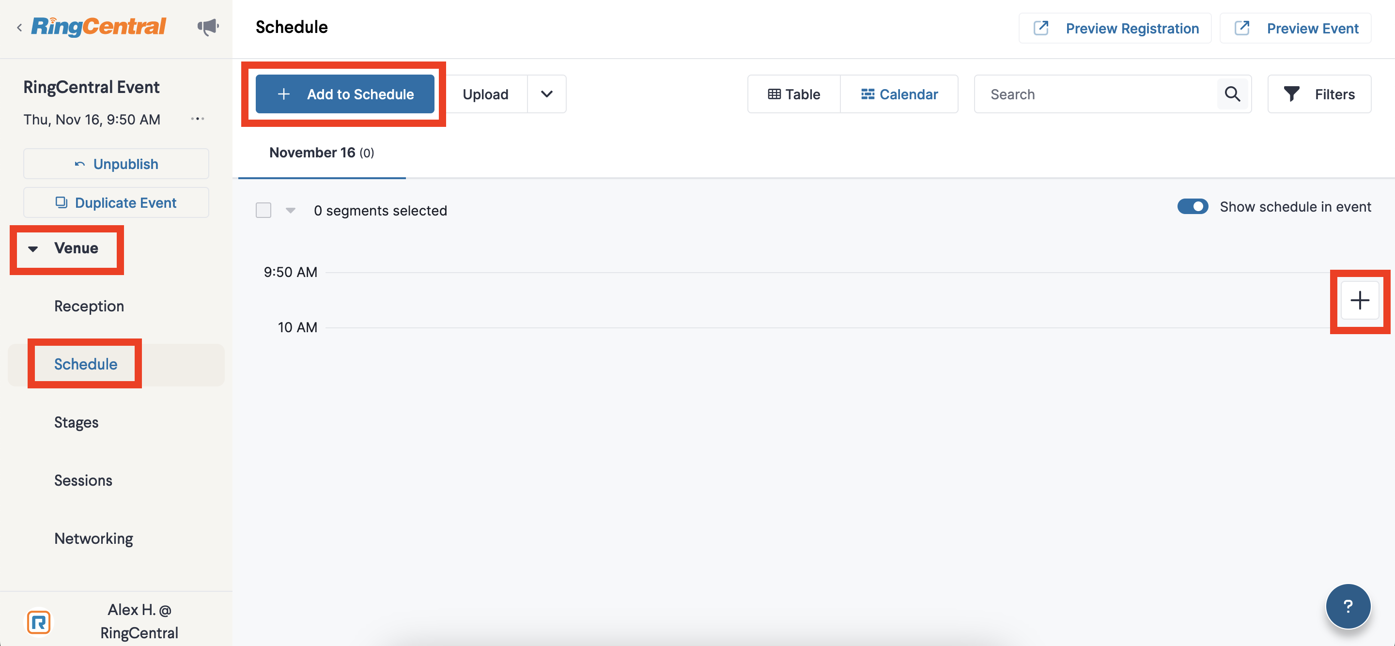Expand the Upload dropdown chevron
The height and width of the screenshot is (646, 1395).
[547, 94]
